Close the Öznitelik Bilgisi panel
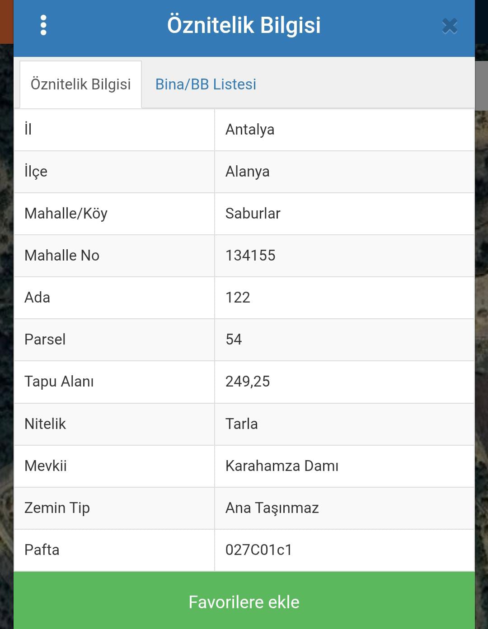 tap(450, 26)
